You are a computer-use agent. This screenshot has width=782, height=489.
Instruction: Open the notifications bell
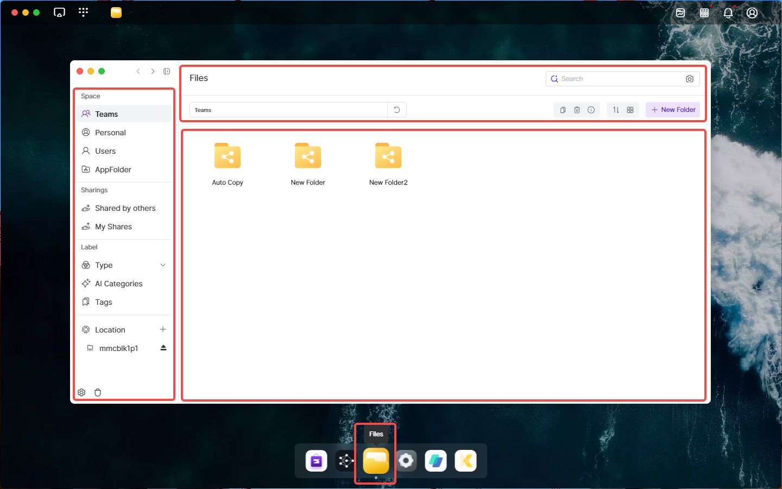click(728, 12)
